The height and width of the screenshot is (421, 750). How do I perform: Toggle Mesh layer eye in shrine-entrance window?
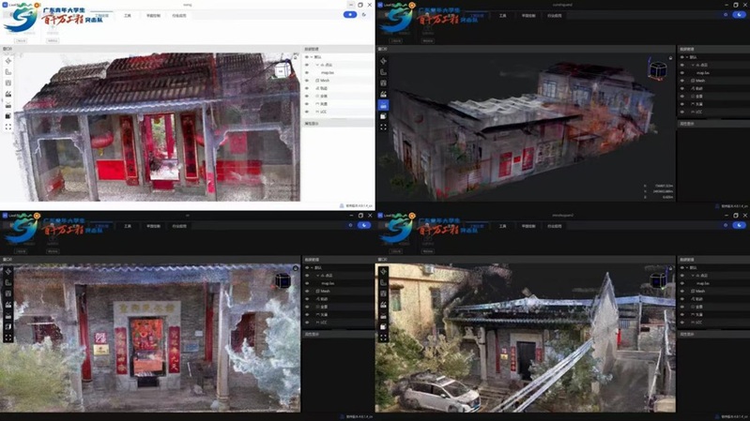click(307, 291)
